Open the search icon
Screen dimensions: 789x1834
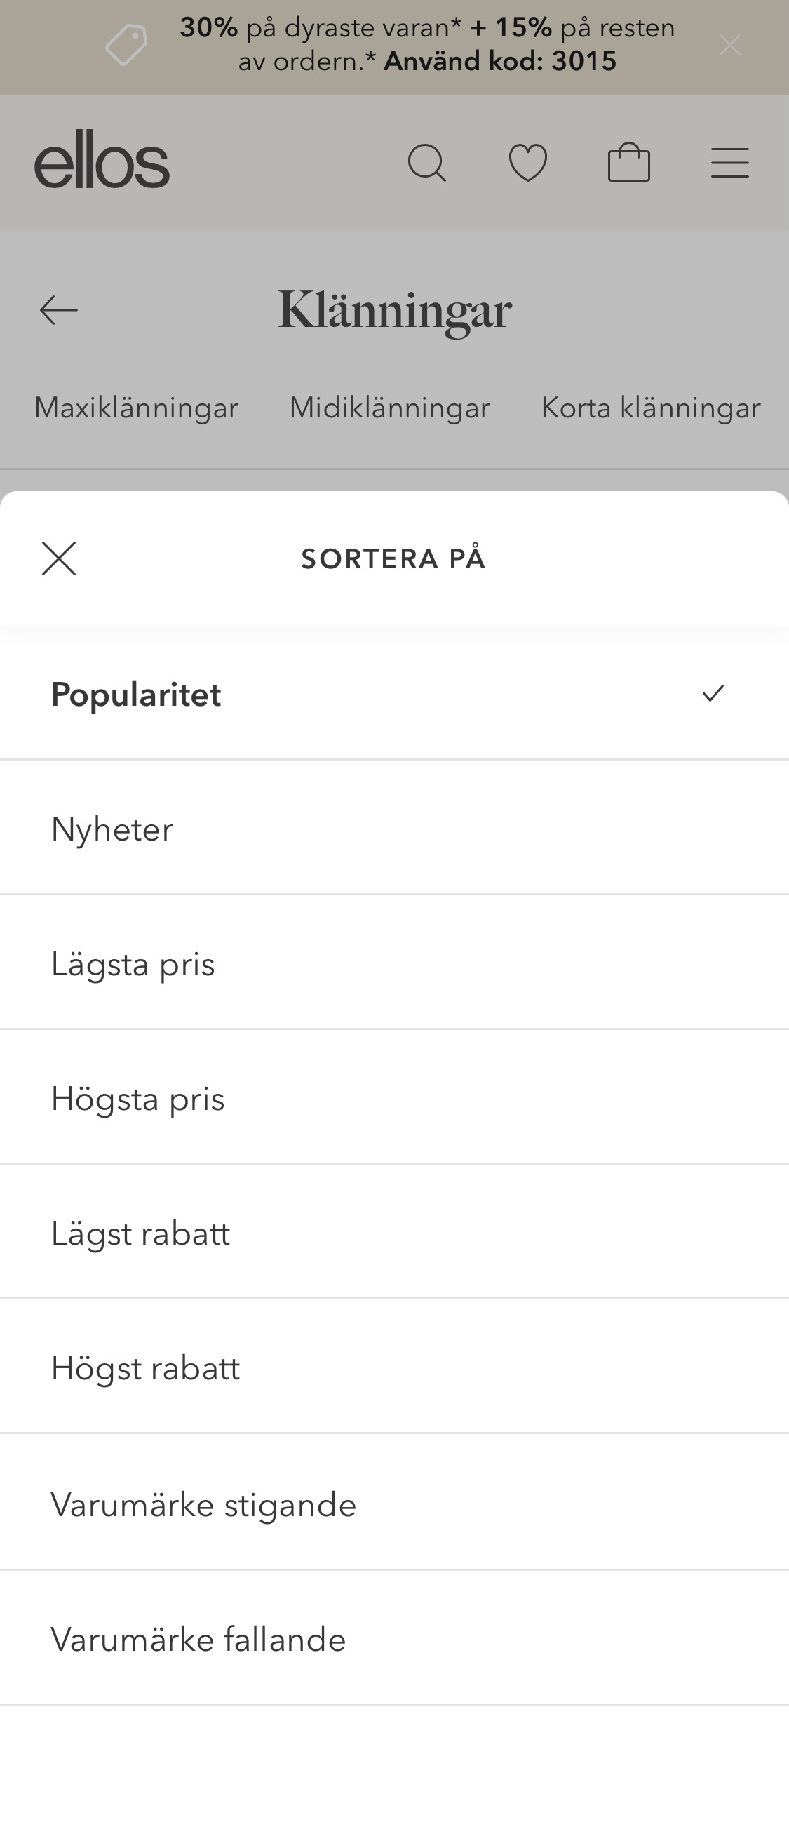point(429,163)
